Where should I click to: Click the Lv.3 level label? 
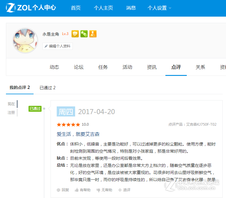tap(65, 34)
